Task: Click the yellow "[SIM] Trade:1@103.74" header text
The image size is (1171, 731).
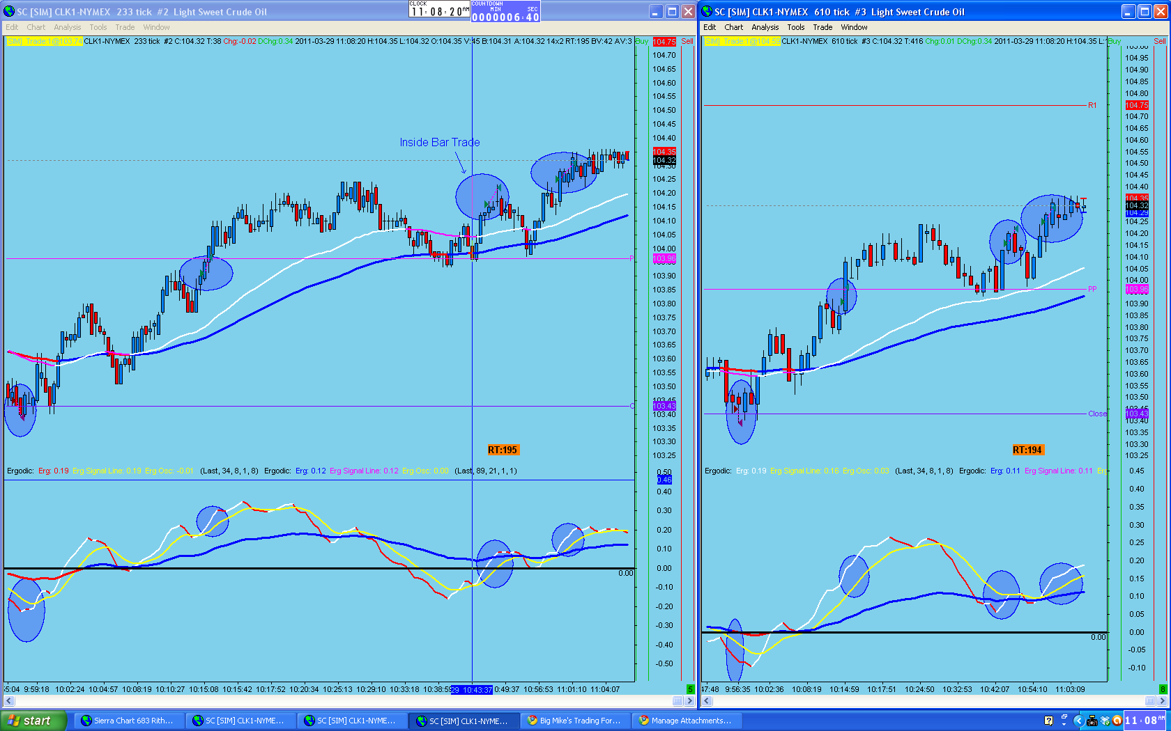Action: [x=45, y=41]
